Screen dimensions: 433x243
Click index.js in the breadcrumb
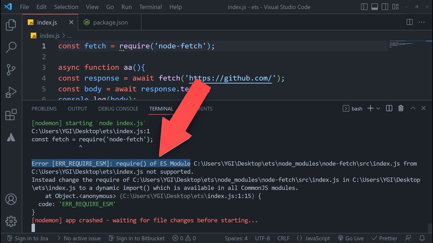pyautogui.click(x=49, y=36)
